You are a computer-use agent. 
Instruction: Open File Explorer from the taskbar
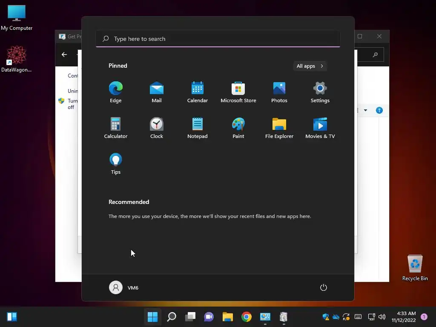click(x=228, y=317)
